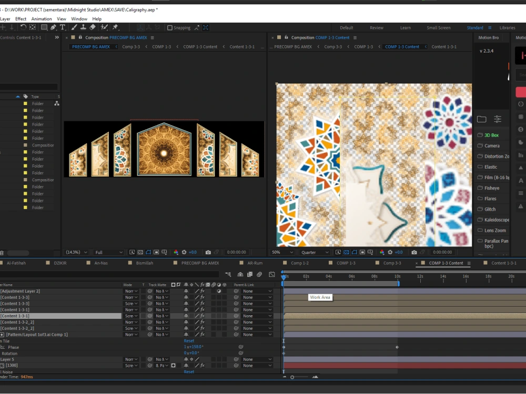
Task: Open the Full resolution dropdown
Action: point(108,252)
